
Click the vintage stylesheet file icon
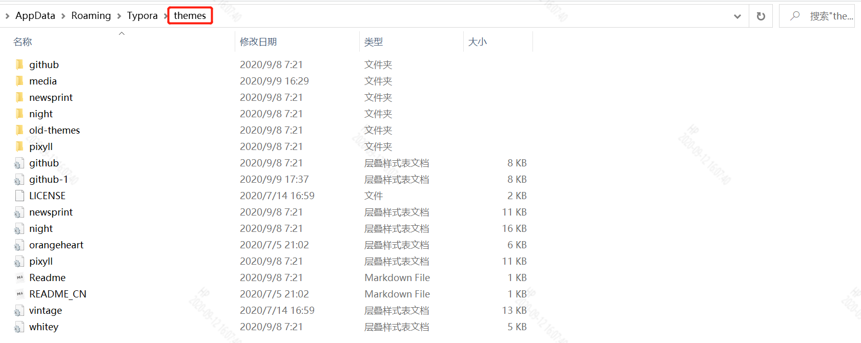click(x=19, y=311)
